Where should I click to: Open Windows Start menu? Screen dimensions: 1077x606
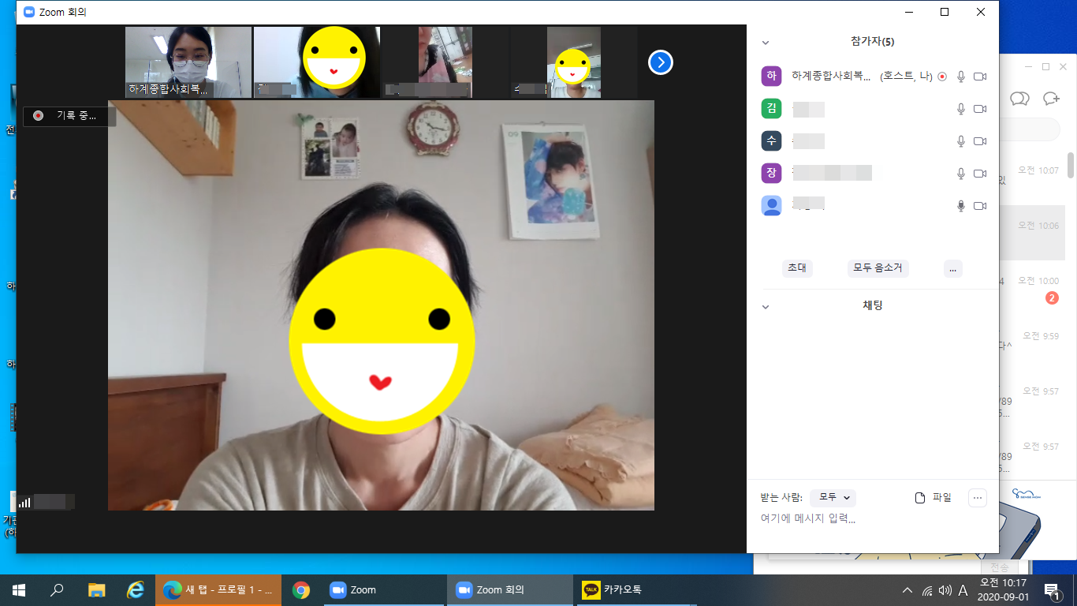pyautogui.click(x=19, y=589)
